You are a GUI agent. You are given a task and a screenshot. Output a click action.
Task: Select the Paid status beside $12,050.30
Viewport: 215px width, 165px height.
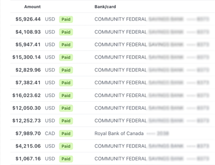click(x=66, y=108)
